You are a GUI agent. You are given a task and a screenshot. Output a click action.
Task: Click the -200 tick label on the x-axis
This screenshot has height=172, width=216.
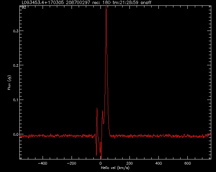pos(71,164)
